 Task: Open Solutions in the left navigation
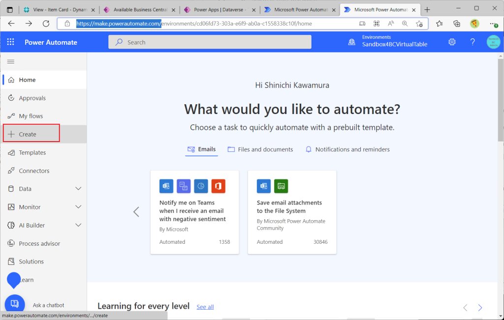click(x=43, y=262)
